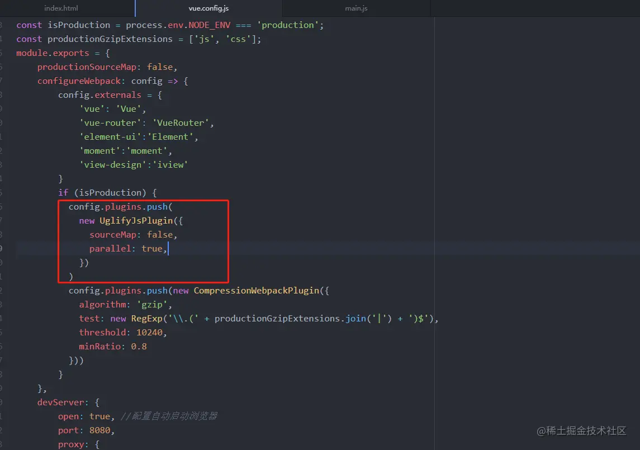Click on 'module.exports' line
Viewport: 640px width, 450px height.
click(63, 53)
